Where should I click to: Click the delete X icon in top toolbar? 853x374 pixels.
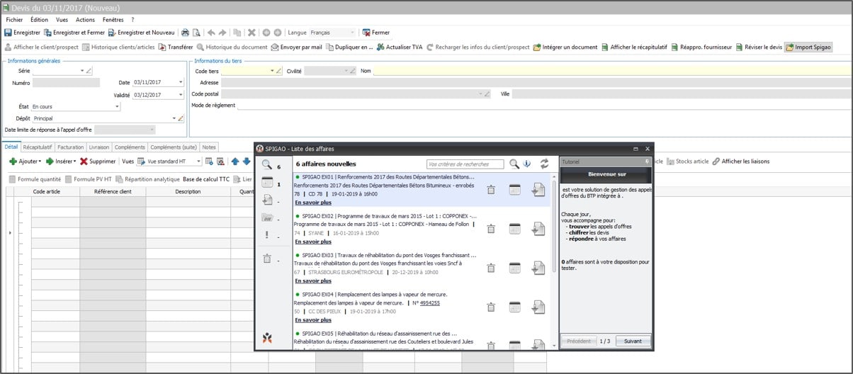click(252, 33)
